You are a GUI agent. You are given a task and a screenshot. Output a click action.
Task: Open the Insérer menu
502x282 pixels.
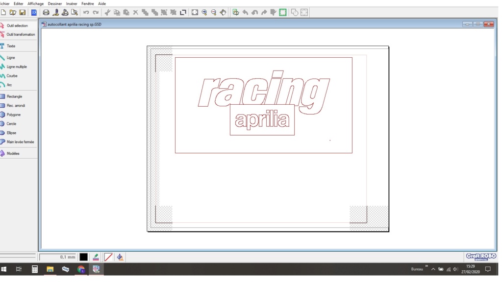coord(72,4)
